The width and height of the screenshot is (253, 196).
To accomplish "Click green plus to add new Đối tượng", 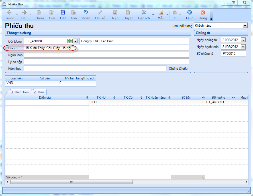I will [70, 41].
